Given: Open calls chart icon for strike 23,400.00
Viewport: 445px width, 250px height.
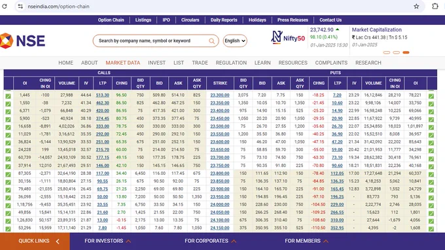Looking at the screenshot, I should [x=9, y=112].
